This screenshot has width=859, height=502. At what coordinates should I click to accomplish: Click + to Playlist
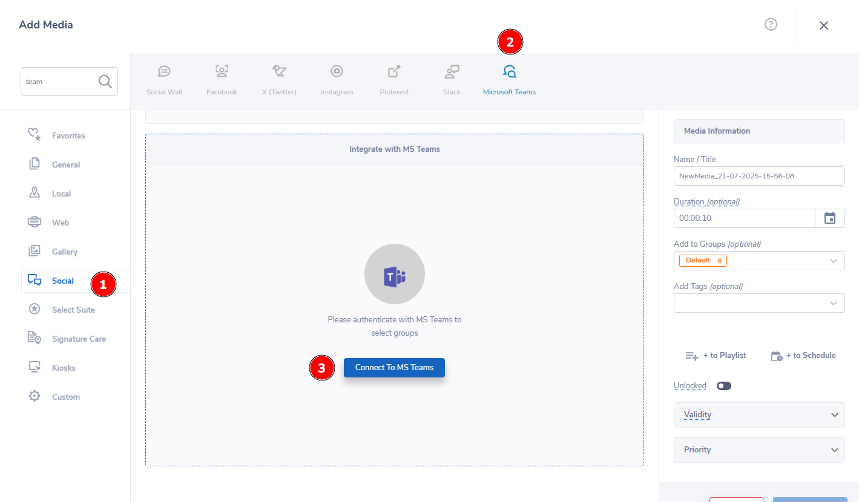[x=716, y=356]
